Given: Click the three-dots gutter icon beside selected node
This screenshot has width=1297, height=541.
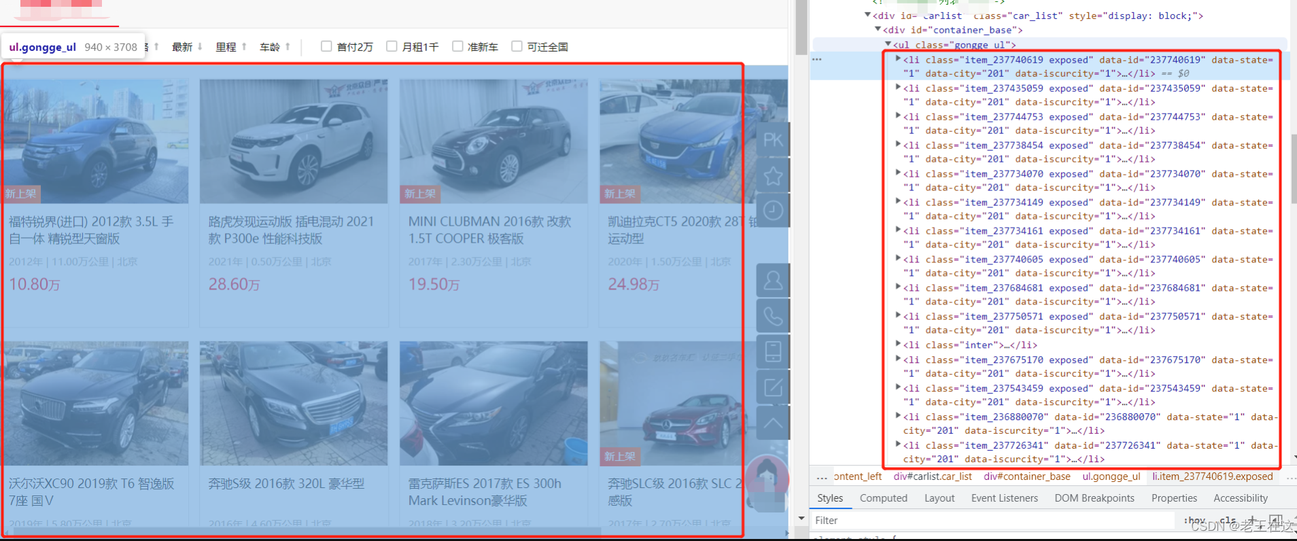Looking at the screenshot, I should pos(816,59).
